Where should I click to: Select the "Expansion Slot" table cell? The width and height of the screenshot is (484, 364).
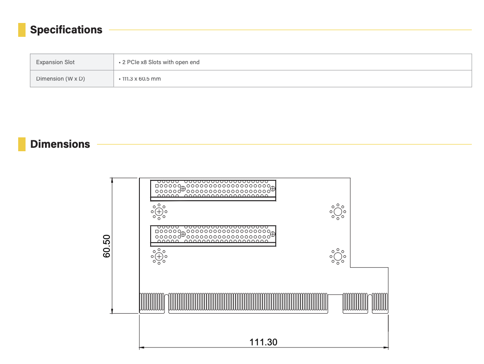click(55, 62)
